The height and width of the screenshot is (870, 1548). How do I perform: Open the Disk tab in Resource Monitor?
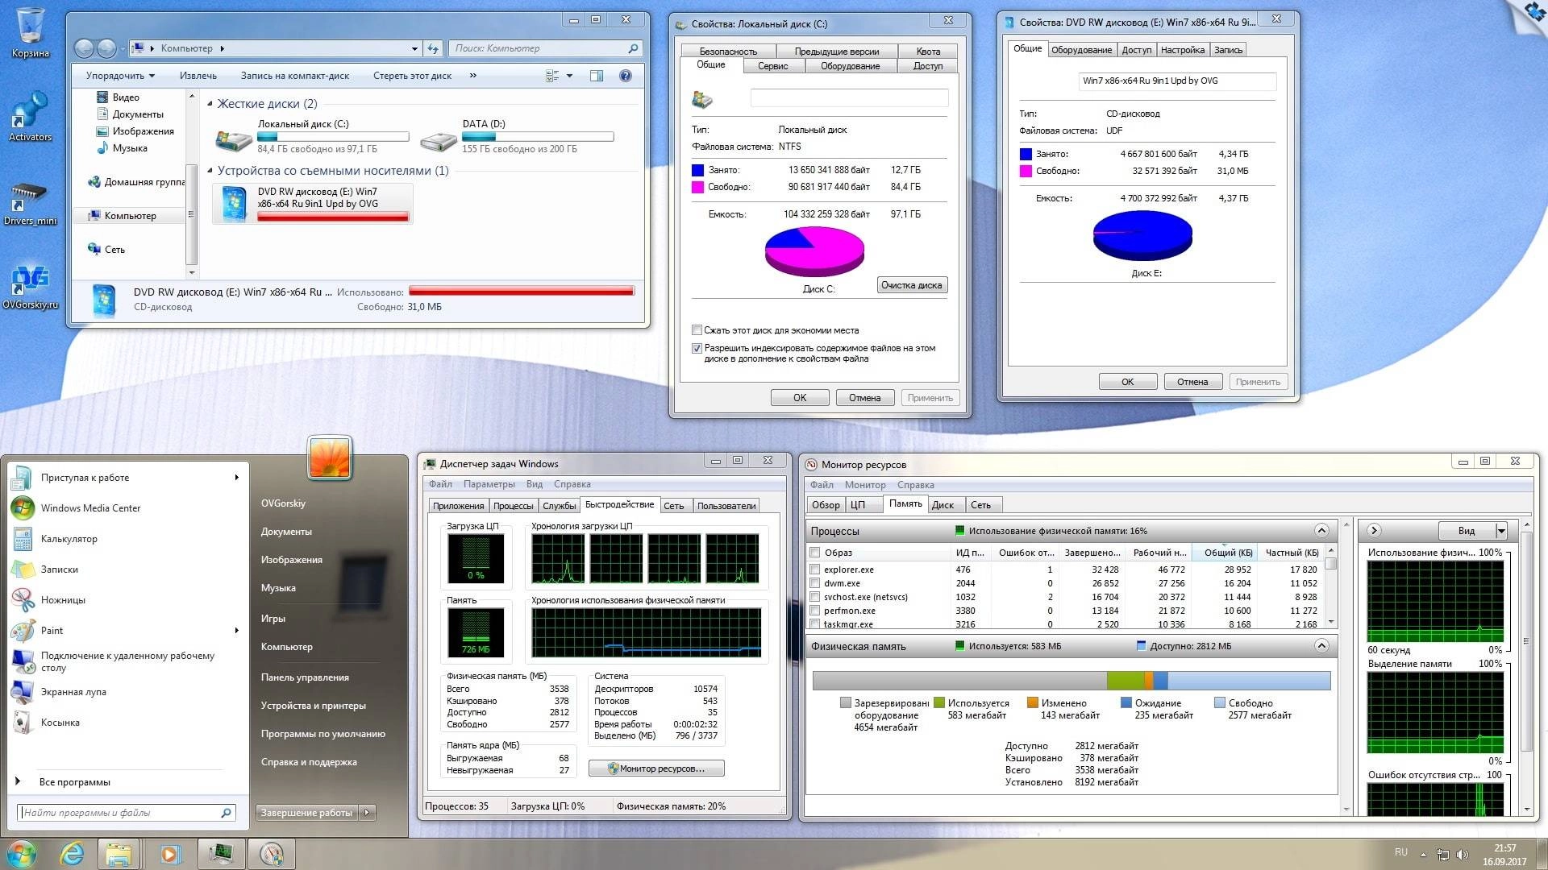[x=942, y=505]
